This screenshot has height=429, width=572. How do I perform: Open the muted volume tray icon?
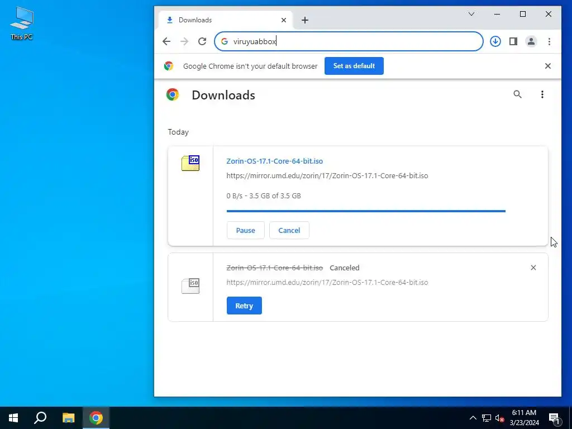[x=499, y=418]
